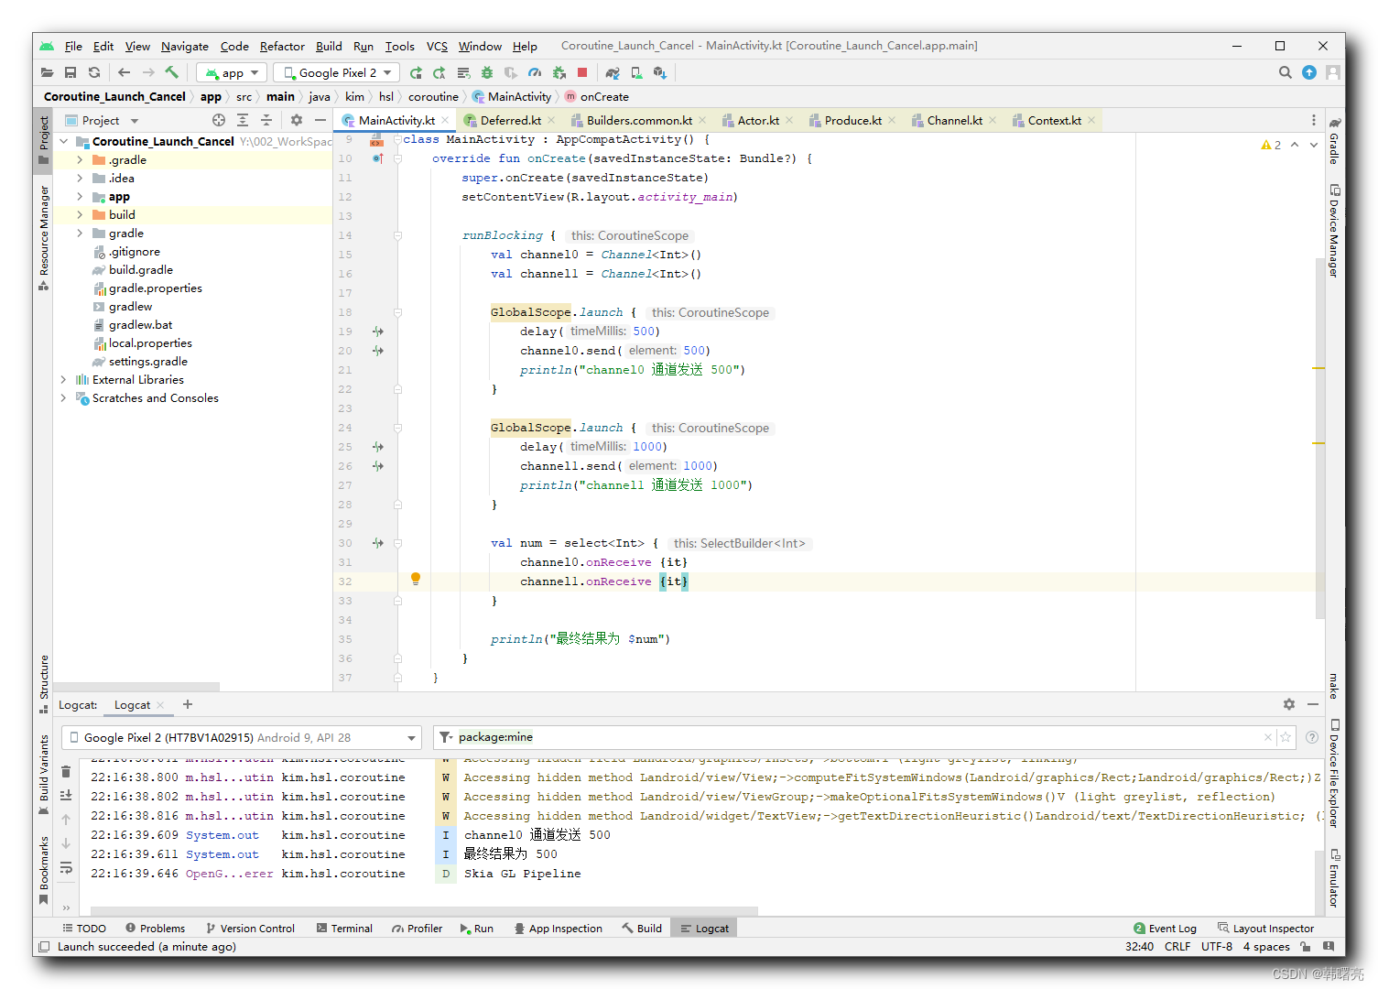Navigate back with the left arrow icon
This screenshot has width=1378, height=989.
[125, 72]
